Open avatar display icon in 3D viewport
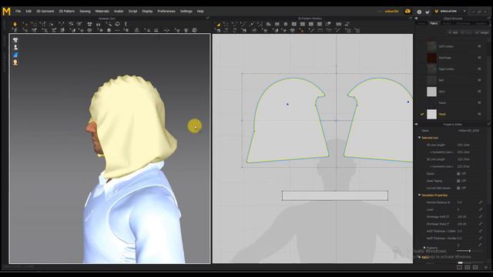 coord(15,48)
